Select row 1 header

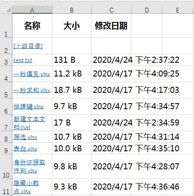(6, 26)
